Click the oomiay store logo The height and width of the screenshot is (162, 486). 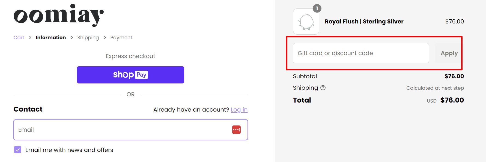(x=58, y=15)
